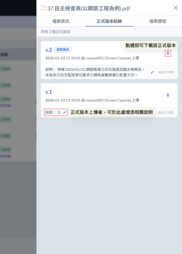The image size is (182, 254).
Task: Click the 點選即可下載該正式版本 tooltip
Action: [150, 45]
